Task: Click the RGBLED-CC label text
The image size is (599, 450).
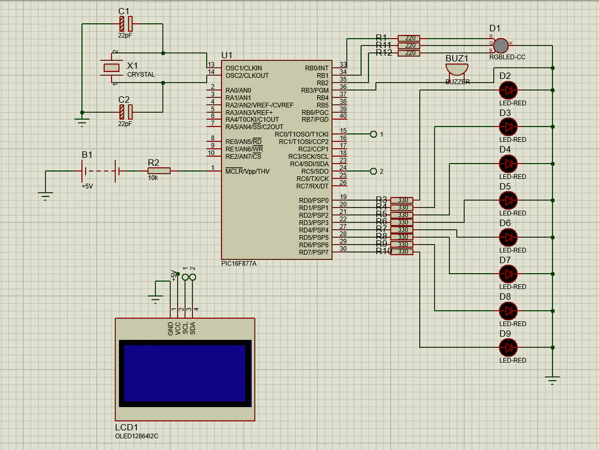Action: point(508,57)
